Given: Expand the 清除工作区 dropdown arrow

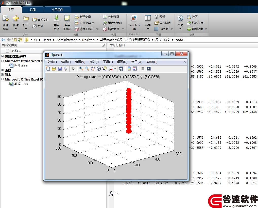Looking at the screenshot, I should coord(97,29).
